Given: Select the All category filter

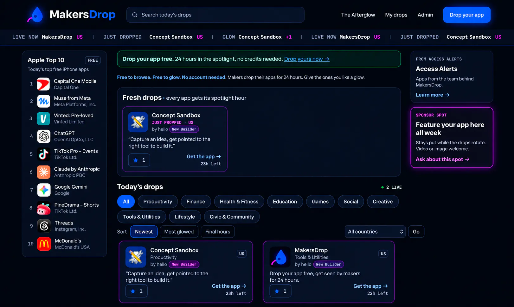Looking at the screenshot, I should 126,202.
